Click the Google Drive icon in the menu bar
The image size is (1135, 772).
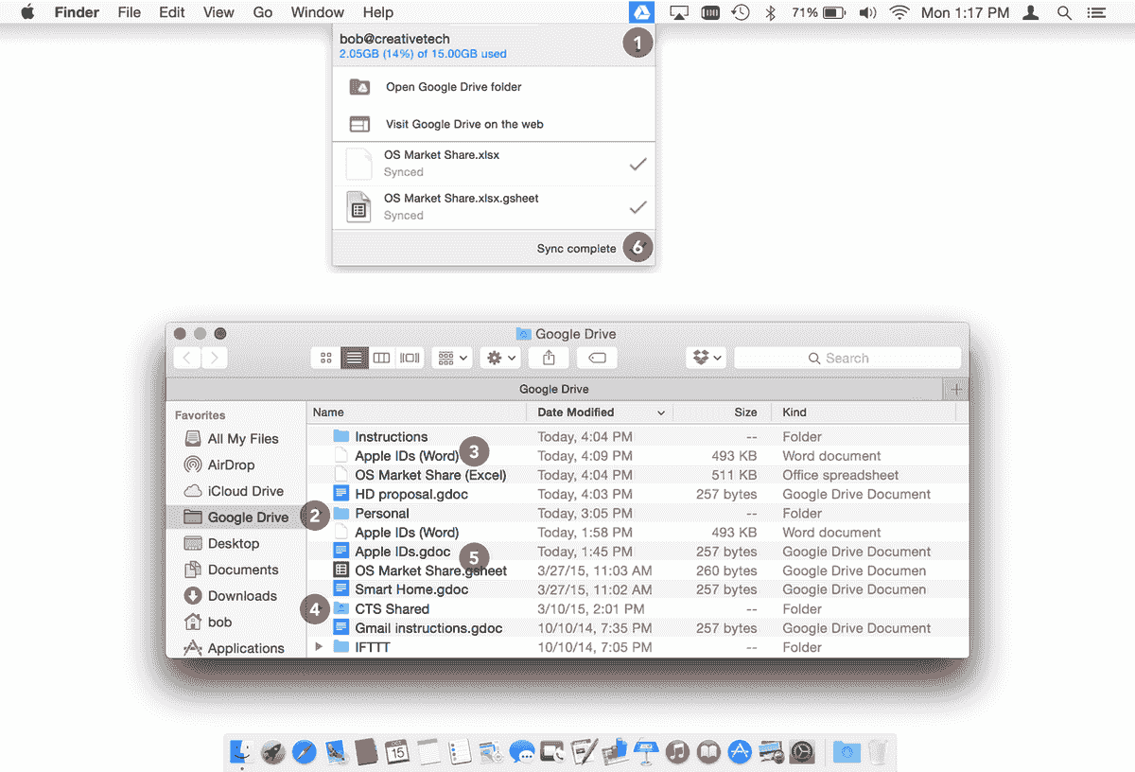(642, 12)
